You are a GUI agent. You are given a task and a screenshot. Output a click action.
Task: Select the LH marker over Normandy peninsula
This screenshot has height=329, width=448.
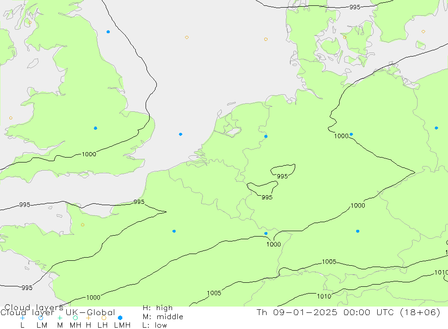(82, 225)
